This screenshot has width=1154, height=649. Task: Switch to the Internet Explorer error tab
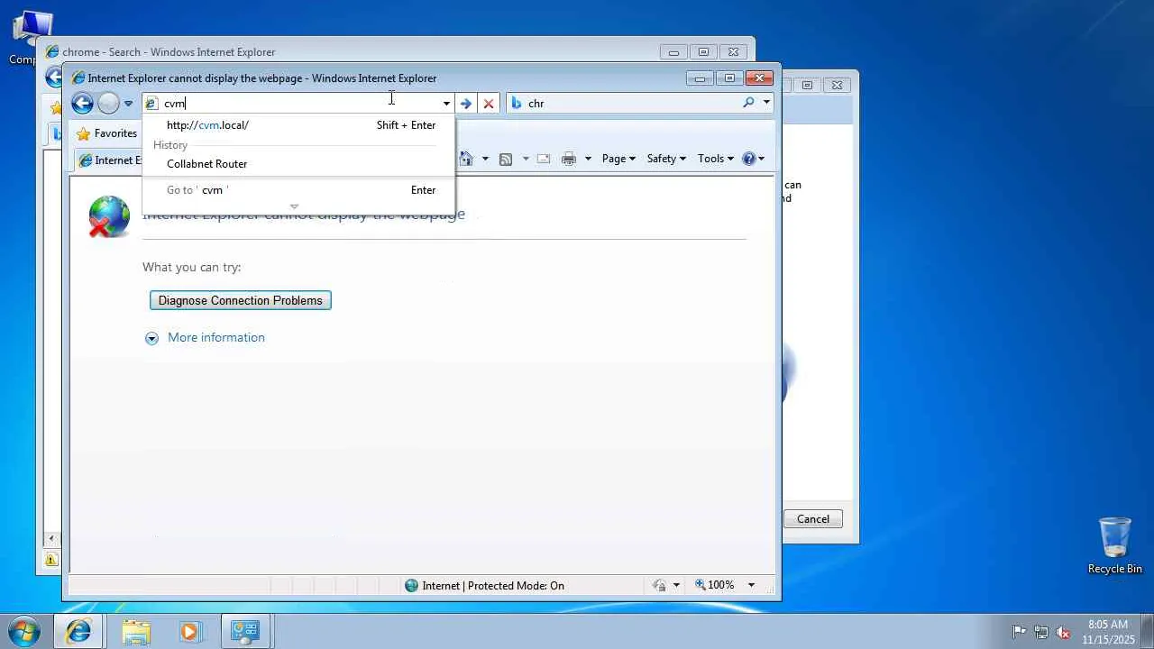coord(110,160)
